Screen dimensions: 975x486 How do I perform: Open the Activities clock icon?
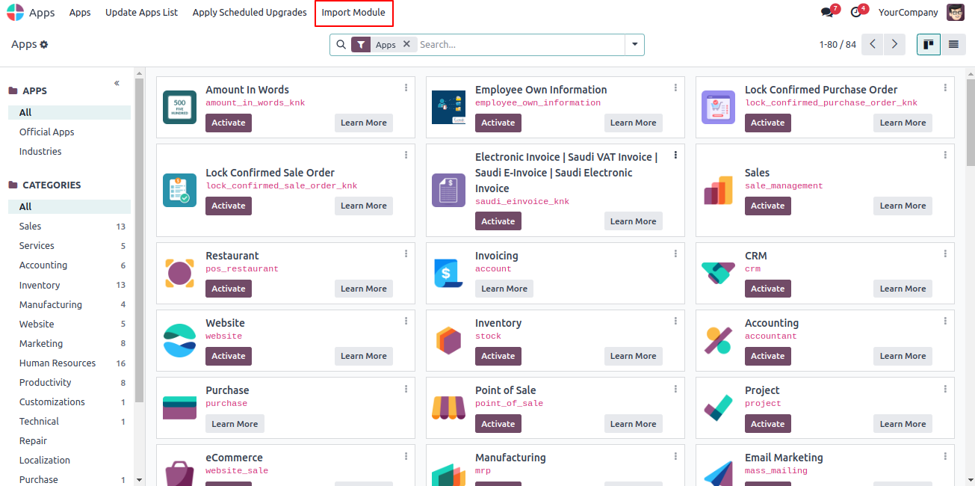point(856,12)
